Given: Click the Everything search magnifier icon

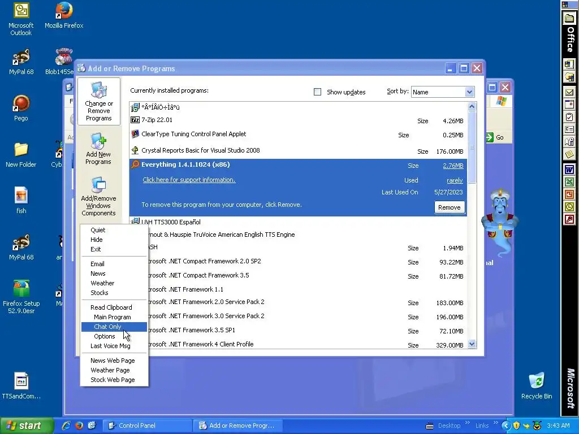Looking at the screenshot, I should [x=135, y=164].
